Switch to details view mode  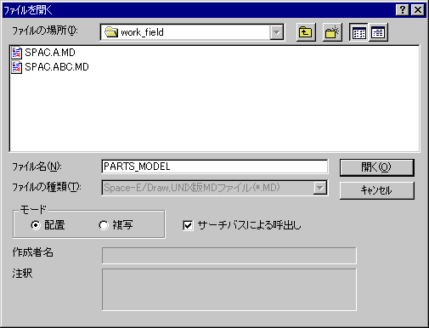378,32
